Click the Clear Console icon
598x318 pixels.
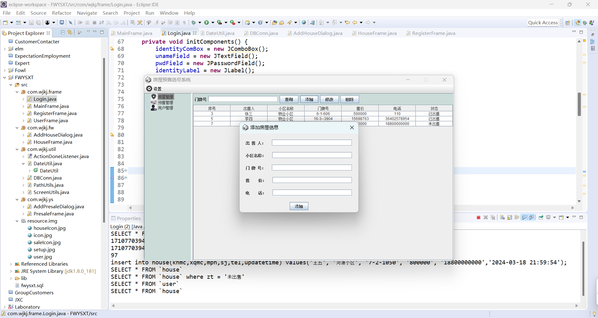click(502, 218)
